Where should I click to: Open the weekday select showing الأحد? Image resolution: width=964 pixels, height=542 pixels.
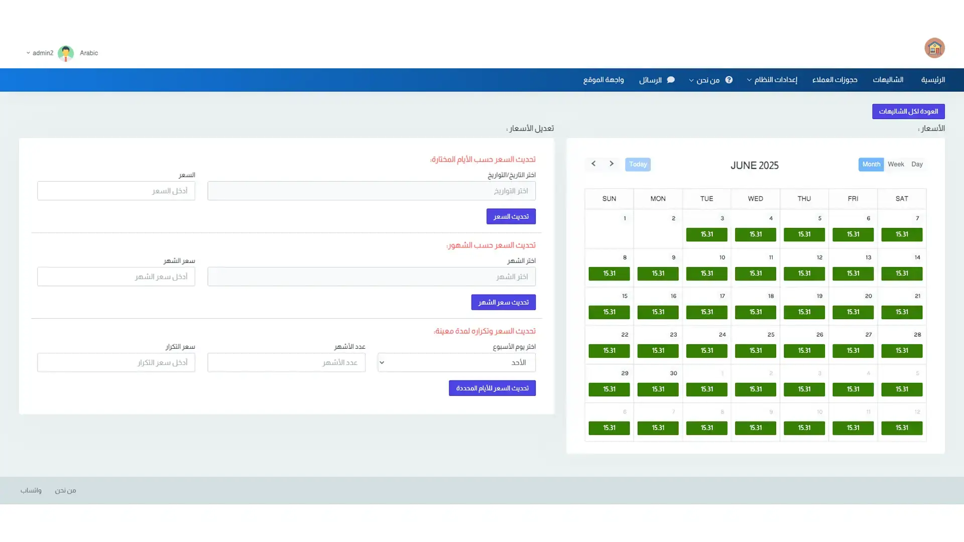coord(456,362)
